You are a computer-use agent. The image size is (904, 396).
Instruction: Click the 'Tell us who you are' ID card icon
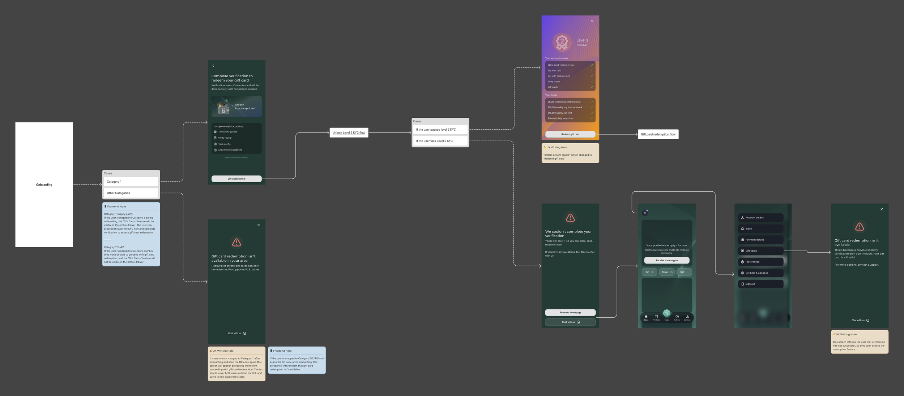click(215, 132)
